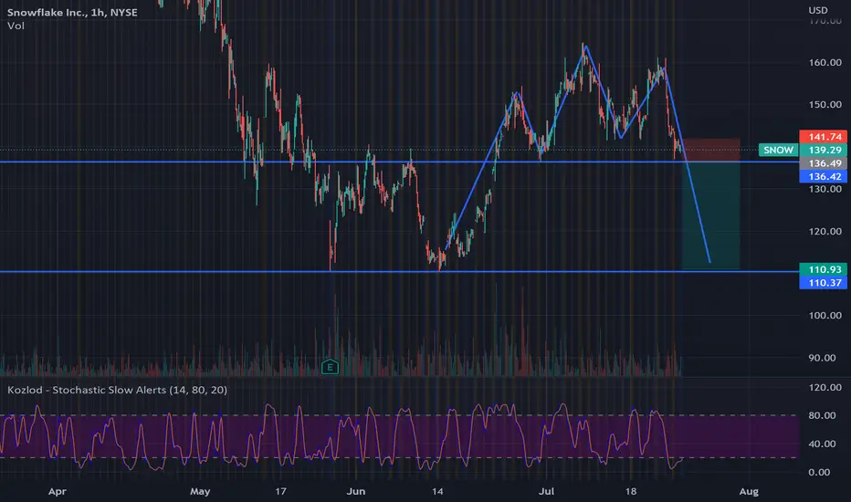The width and height of the screenshot is (851, 502).
Task: Select the green profit target zone
Action: coord(711,214)
